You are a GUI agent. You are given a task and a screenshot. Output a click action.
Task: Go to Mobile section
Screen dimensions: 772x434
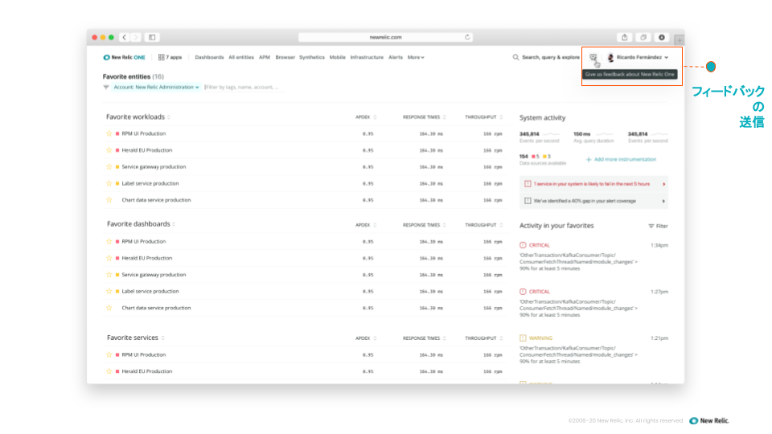coord(337,57)
